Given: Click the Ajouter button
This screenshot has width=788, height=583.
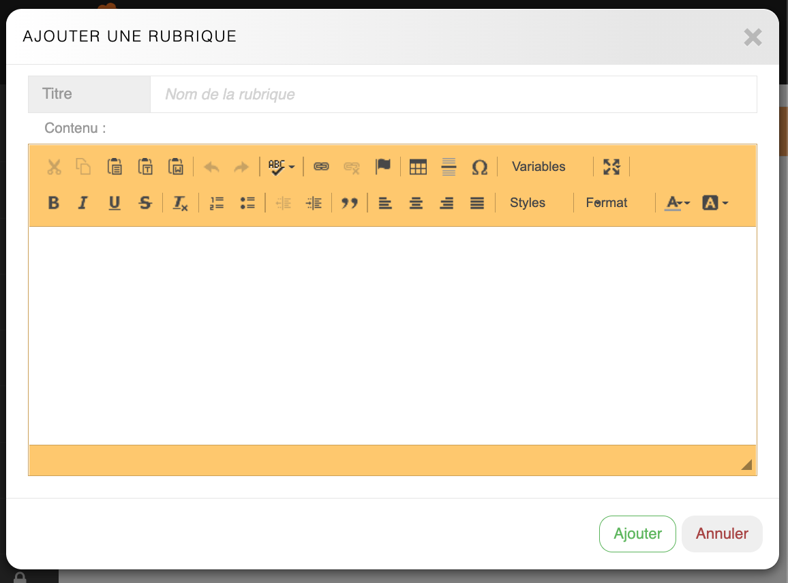Looking at the screenshot, I should (x=637, y=534).
